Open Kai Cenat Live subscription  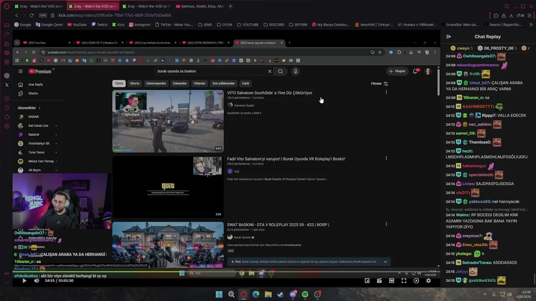pyautogui.click(x=38, y=125)
